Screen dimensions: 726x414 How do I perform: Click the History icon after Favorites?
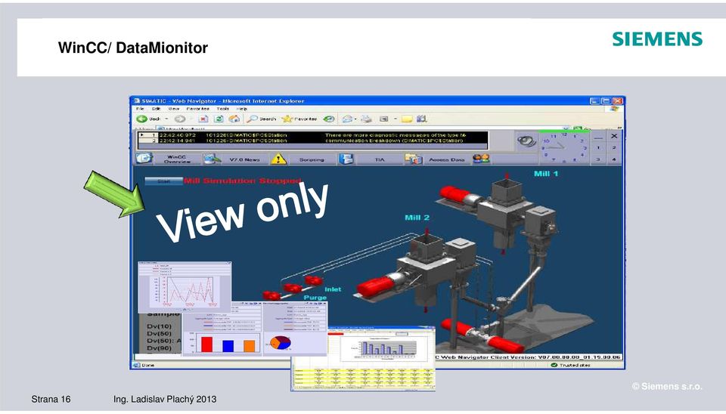tap(329, 119)
